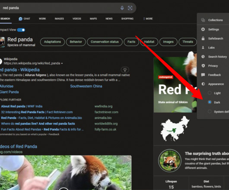This screenshot has height=190, width=229.
Task: Open 32 Interesting Red Panda Facts link
Action: click(x=37, y=112)
